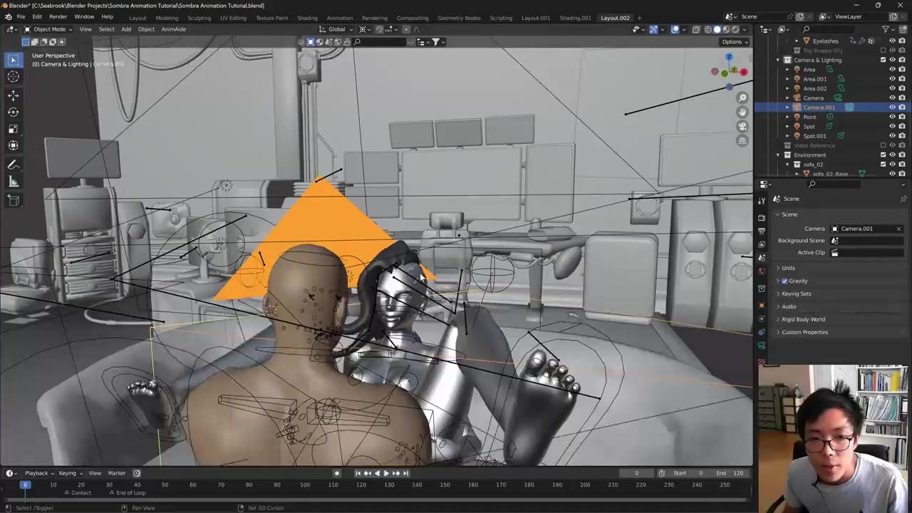Select the Move tool
The image size is (912, 513).
click(x=13, y=95)
